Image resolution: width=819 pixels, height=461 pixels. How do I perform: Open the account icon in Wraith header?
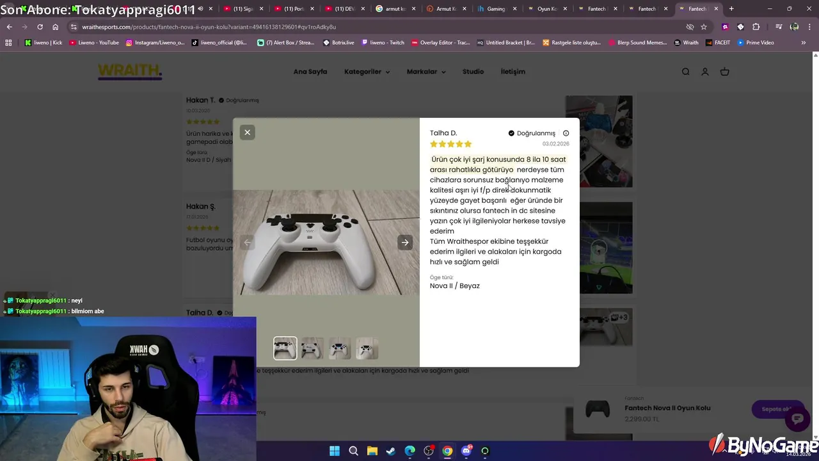(705, 72)
